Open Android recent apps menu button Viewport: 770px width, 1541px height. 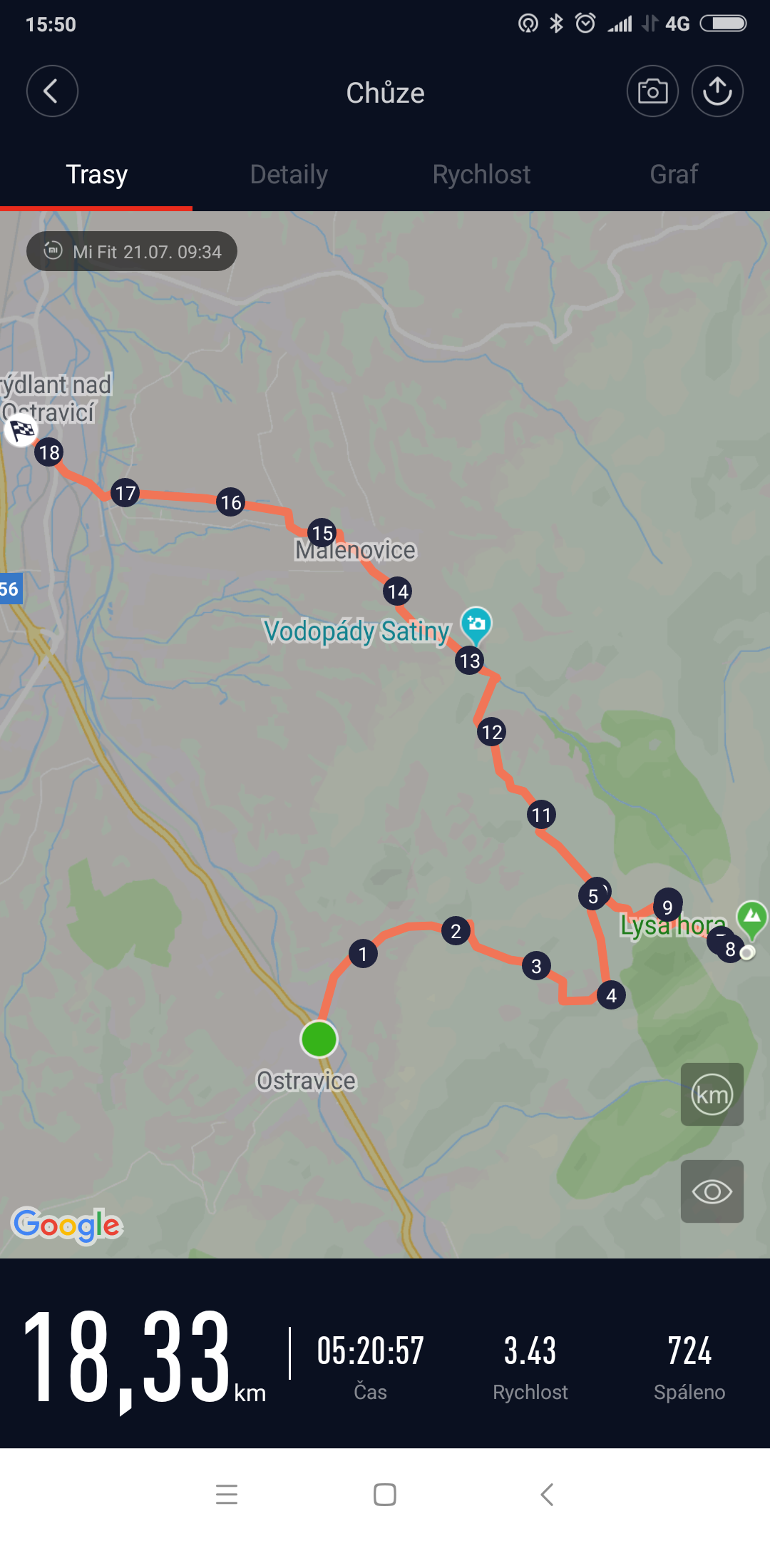227,1494
